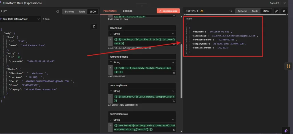Click the Execute step button

click(168, 11)
